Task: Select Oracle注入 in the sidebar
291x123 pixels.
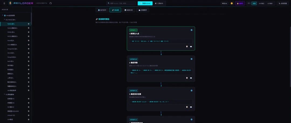Action: (11, 40)
